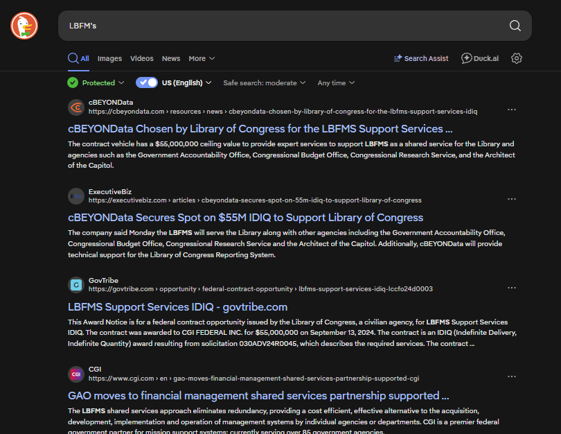Click cBEYONData site favicon

point(76,107)
